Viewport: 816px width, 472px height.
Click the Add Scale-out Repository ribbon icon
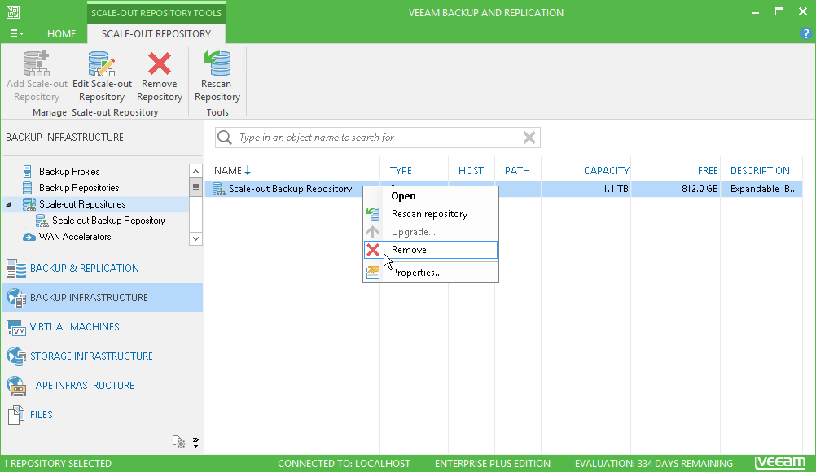37,76
